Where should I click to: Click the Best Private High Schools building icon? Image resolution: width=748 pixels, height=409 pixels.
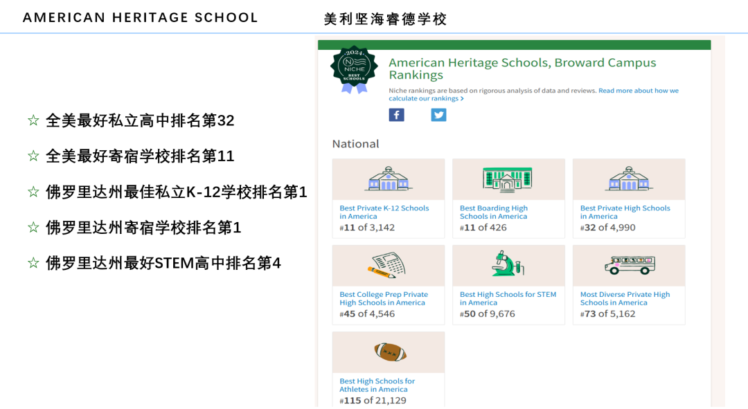tap(629, 179)
